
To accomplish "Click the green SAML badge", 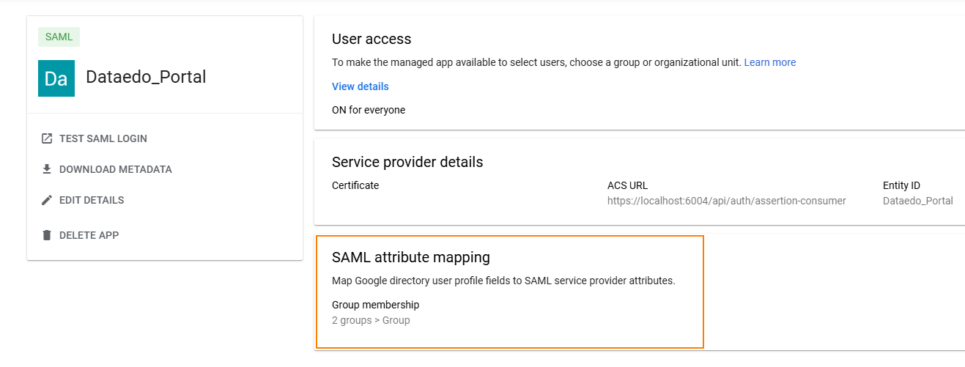I will [x=59, y=37].
